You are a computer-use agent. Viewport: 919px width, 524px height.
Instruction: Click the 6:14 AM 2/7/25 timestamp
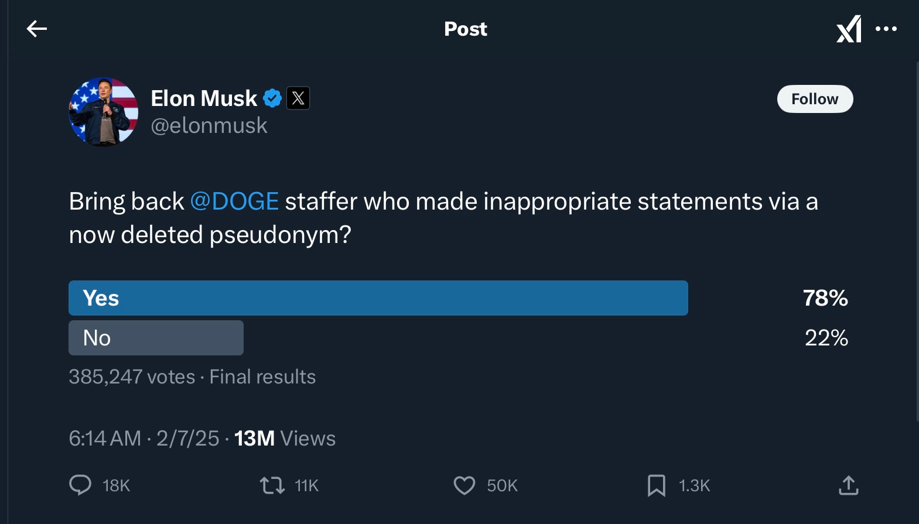tap(144, 439)
